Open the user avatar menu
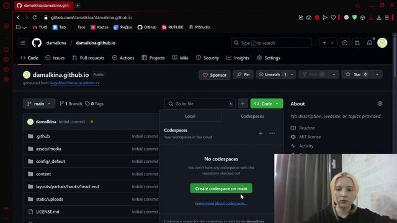This screenshot has width=397, height=223. tap(382, 43)
